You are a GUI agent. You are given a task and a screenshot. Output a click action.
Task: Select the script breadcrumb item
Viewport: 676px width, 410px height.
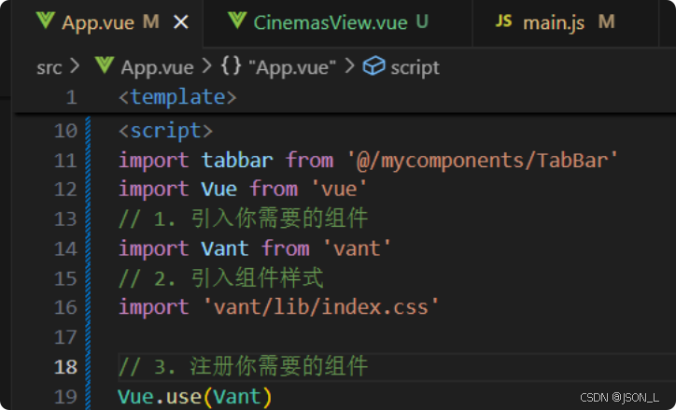415,67
